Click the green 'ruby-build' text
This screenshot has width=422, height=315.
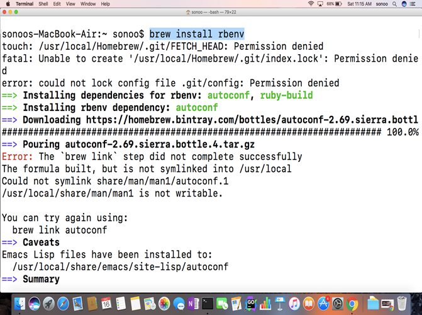point(286,96)
